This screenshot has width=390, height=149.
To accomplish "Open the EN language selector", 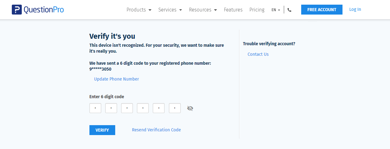I will click(x=275, y=10).
